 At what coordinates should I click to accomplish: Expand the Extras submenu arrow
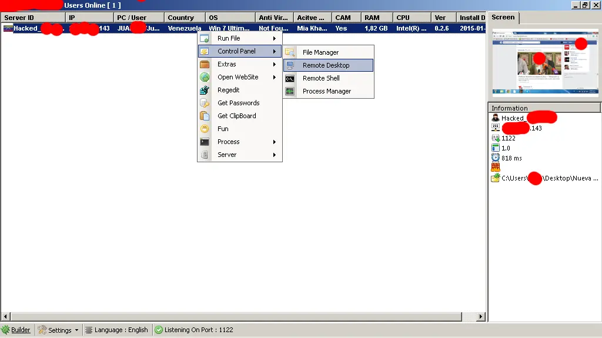275,64
